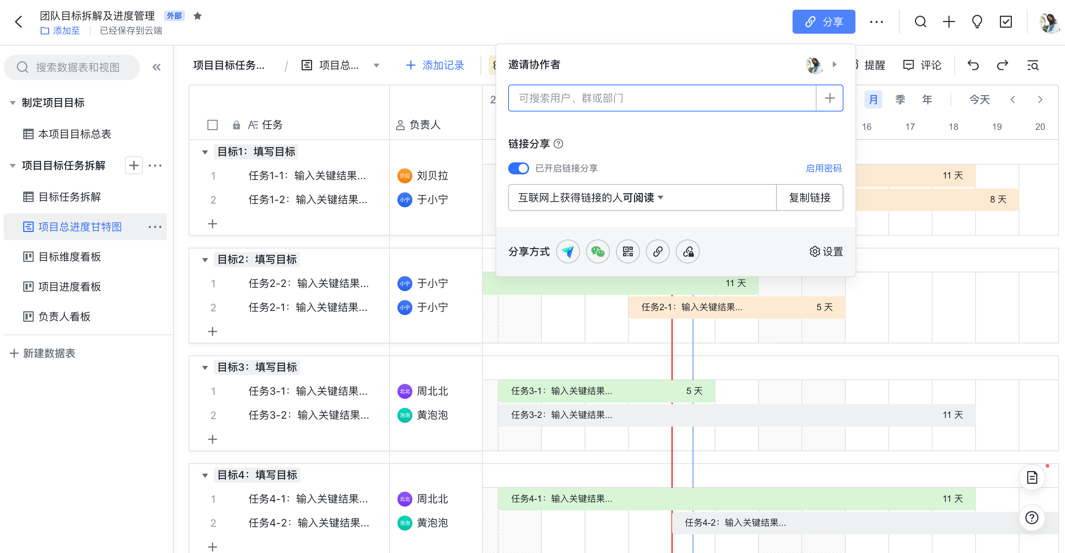Click 复制链接 button

[809, 198]
